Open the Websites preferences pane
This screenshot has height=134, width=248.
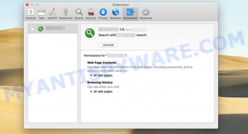(x=116, y=14)
